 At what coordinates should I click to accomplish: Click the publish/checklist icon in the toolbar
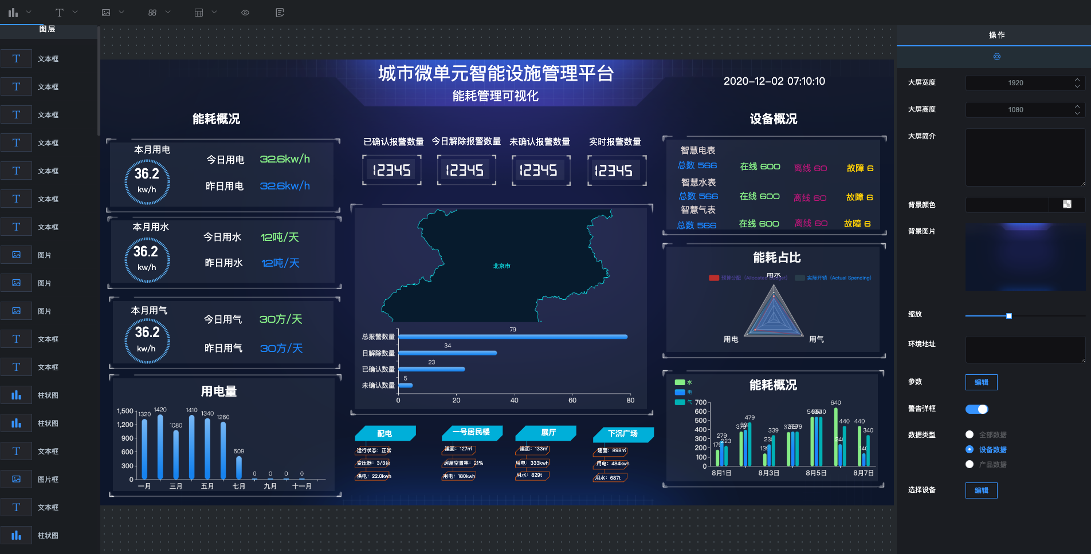click(280, 11)
